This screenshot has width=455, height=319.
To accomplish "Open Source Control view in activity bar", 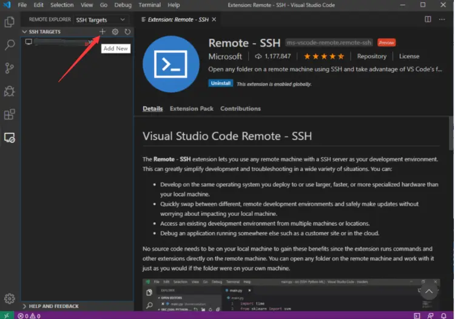I will (10, 68).
